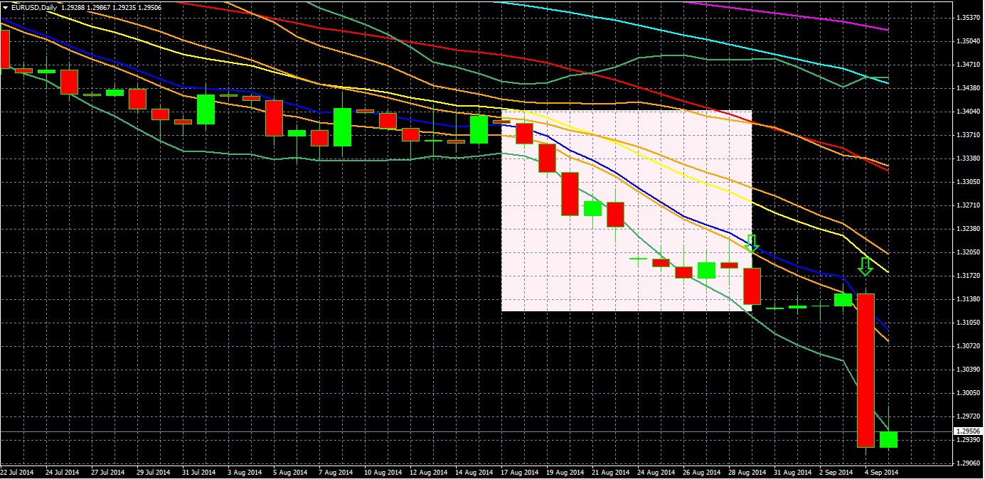Click the 1.35370 price scale label
985x479 pixels.
pos(969,18)
